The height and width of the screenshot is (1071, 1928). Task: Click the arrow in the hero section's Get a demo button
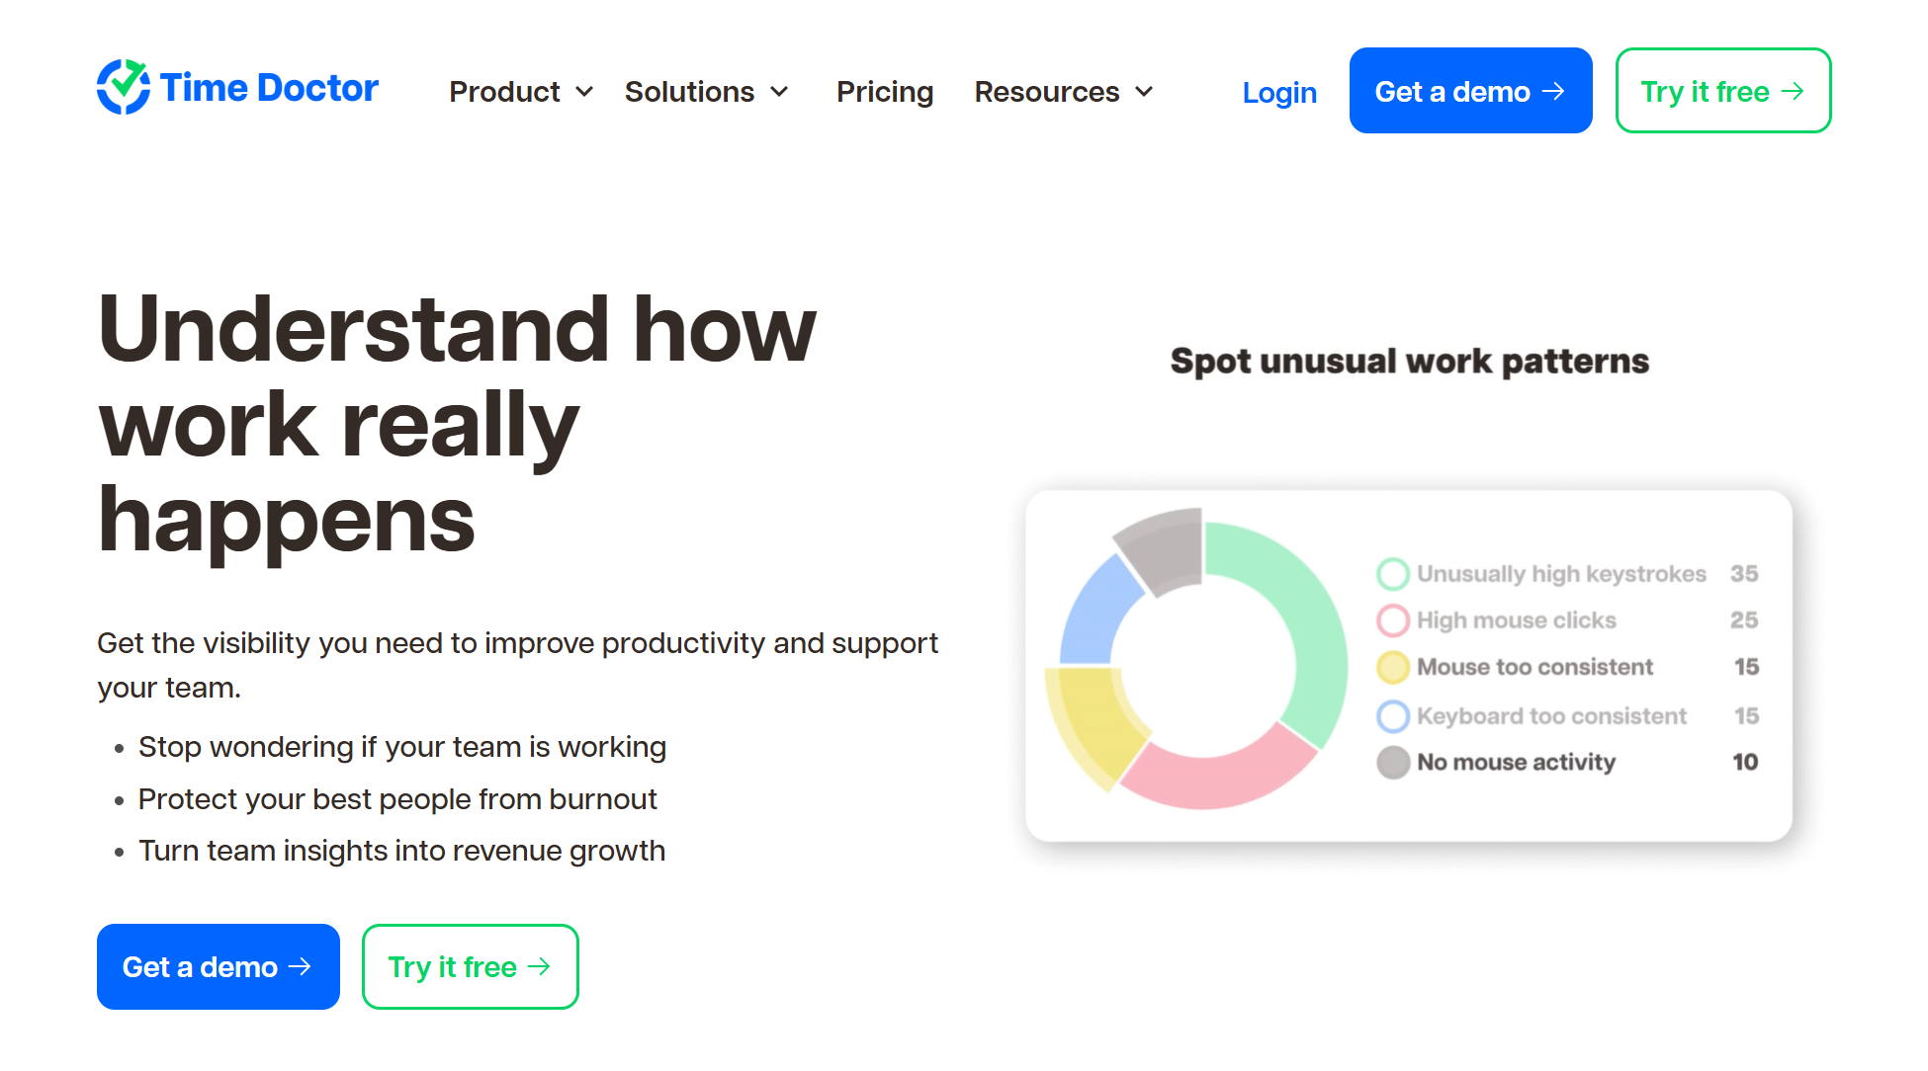click(300, 966)
